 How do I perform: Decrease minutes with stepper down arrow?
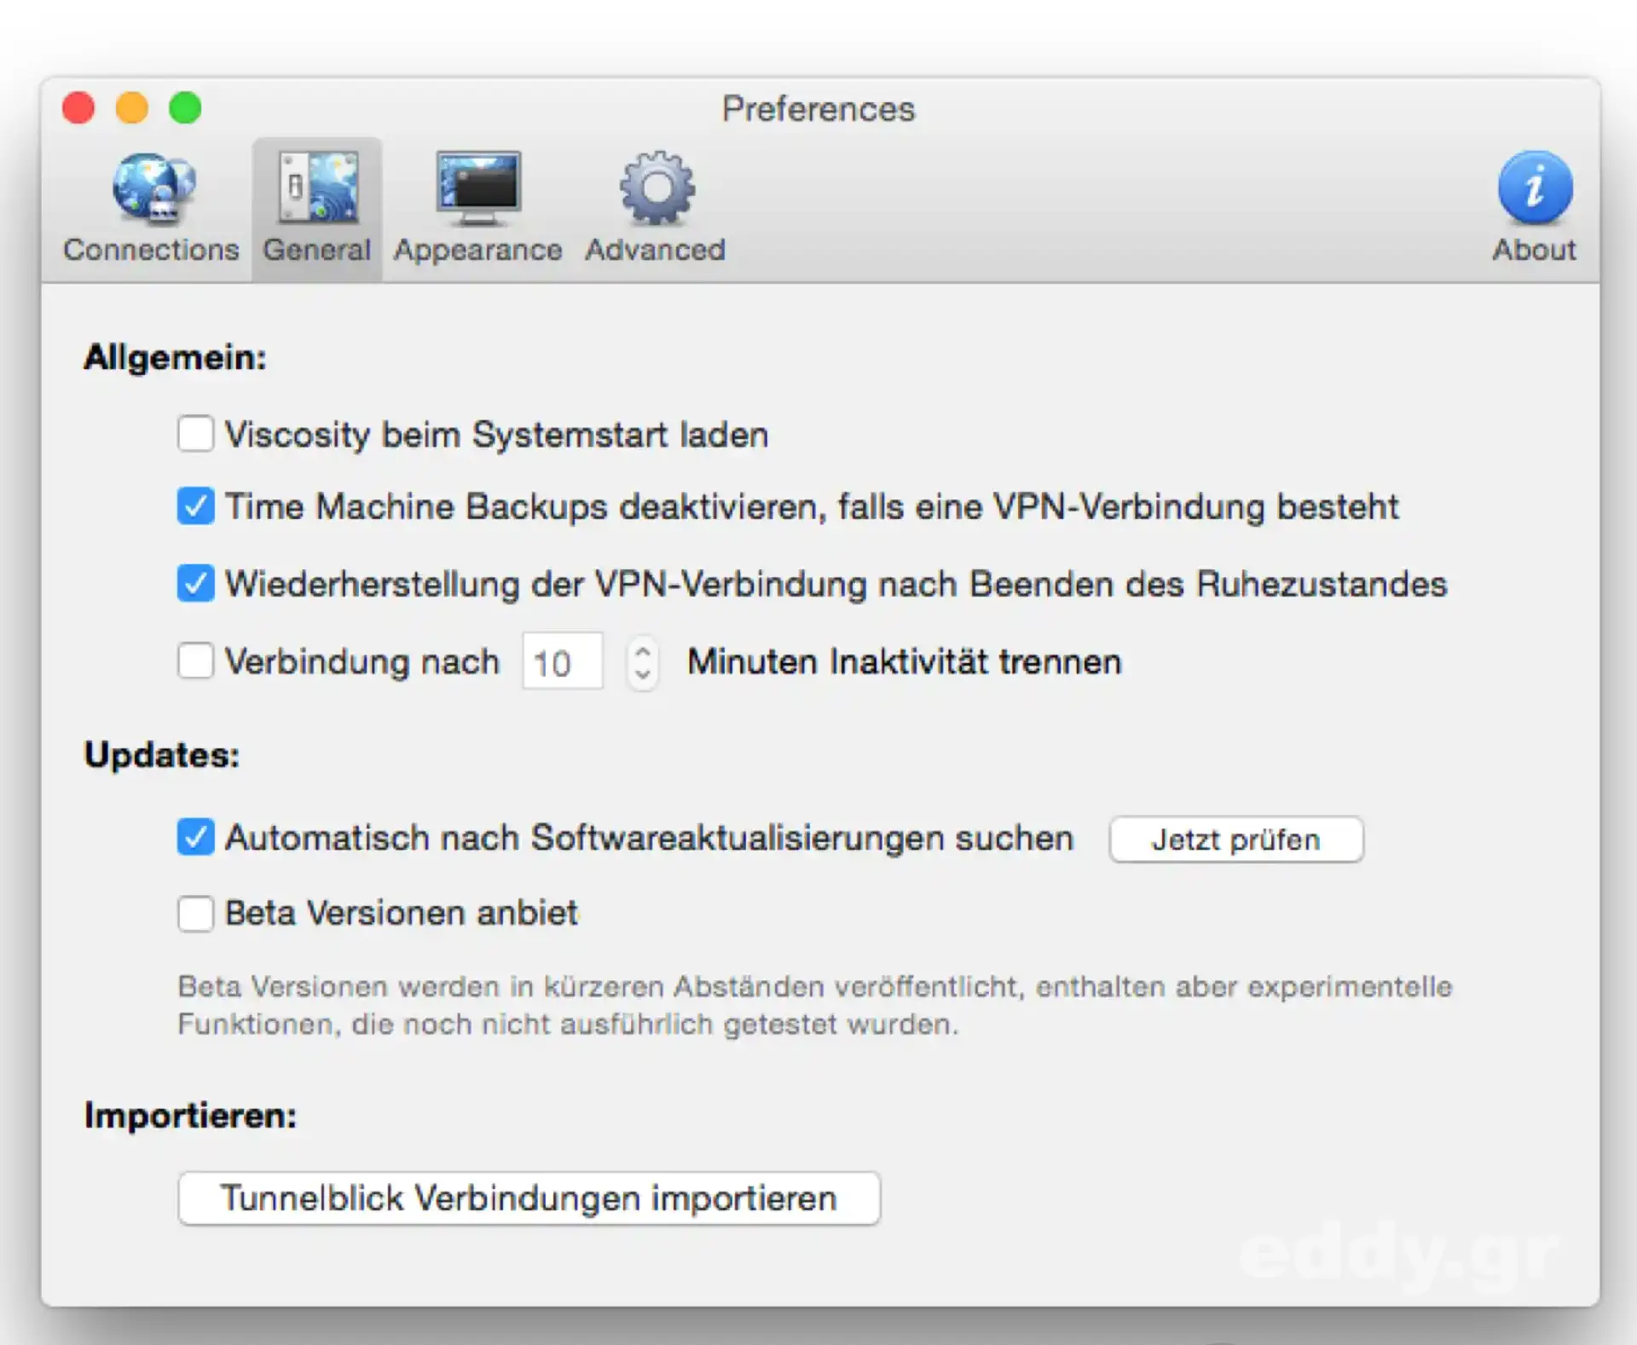click(643, 674)
